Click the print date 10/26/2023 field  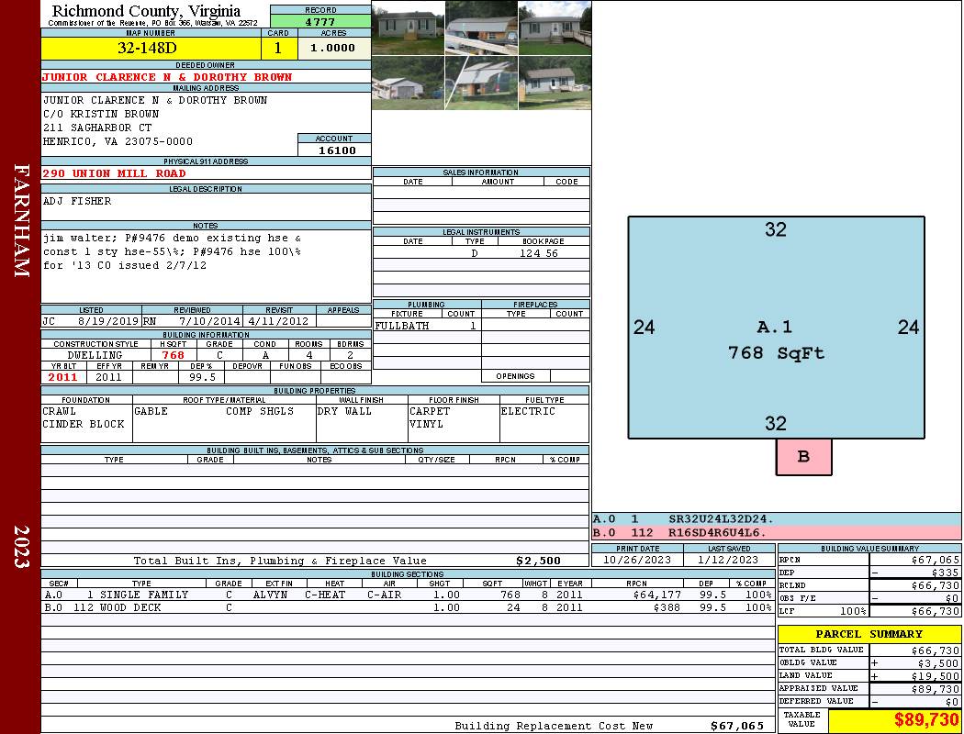tap(637, 560)
